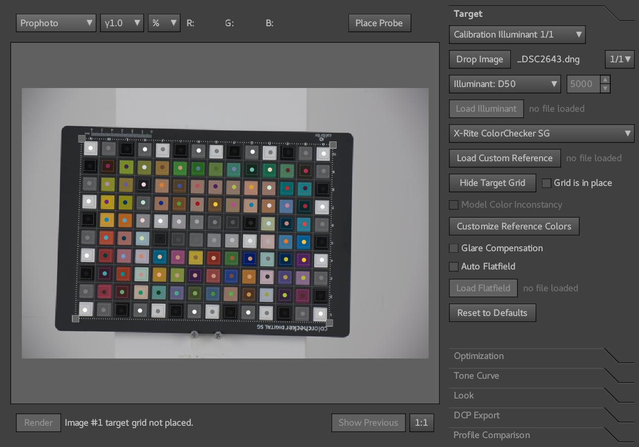Open the X-Rite ColorChecker SG target dropdown

point(541,134)
